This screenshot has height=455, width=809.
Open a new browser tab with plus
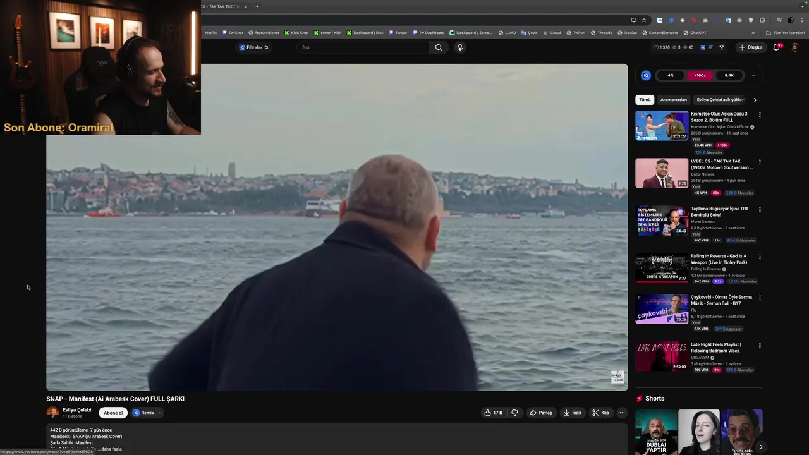257,6
